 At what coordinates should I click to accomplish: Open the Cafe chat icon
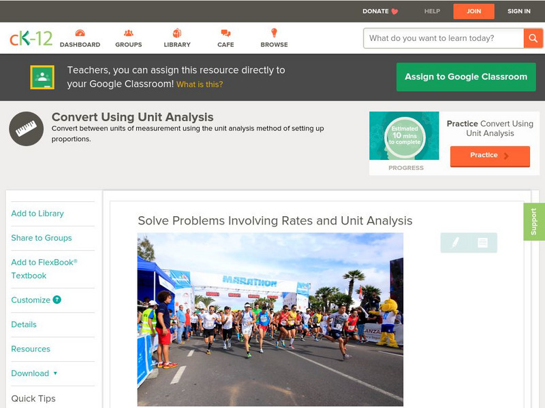225,33
